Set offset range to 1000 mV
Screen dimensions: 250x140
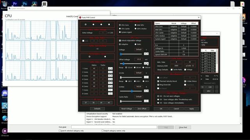coord(143,67)
